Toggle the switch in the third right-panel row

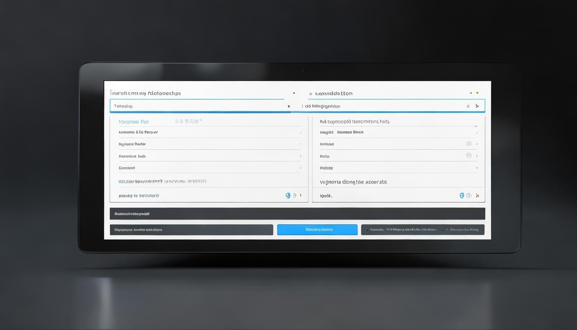point(469,144)
